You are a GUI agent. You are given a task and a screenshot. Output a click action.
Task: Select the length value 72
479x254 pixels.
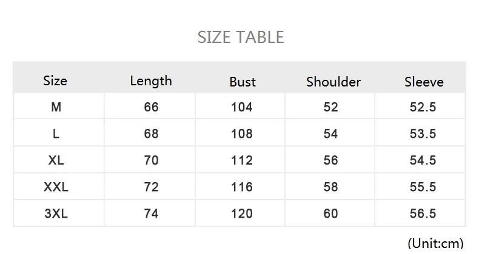(151, 187)
